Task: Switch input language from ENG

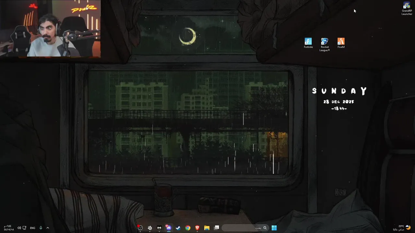Action: click(32, 228)
